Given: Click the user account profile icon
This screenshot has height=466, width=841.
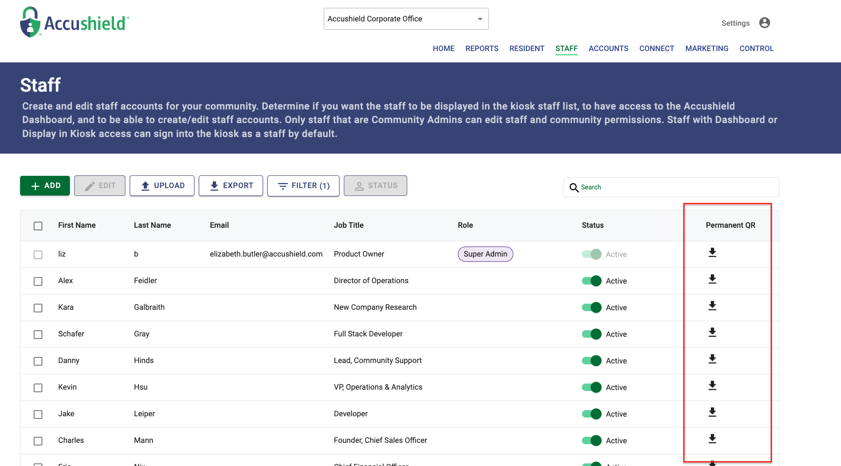Looking at the screenshot, I should tap(764, 23).
